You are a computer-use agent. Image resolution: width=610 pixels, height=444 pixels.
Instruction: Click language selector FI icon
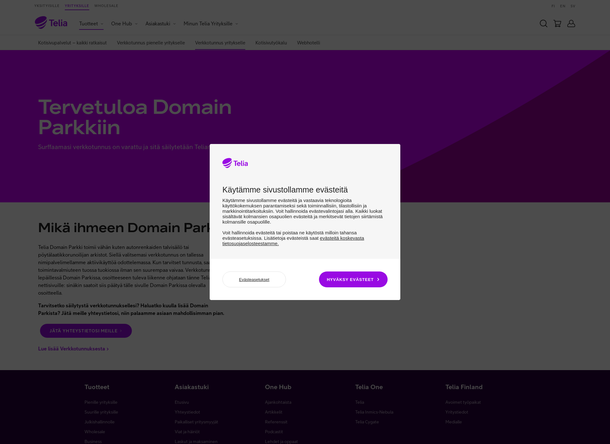(x=553, y=6)
